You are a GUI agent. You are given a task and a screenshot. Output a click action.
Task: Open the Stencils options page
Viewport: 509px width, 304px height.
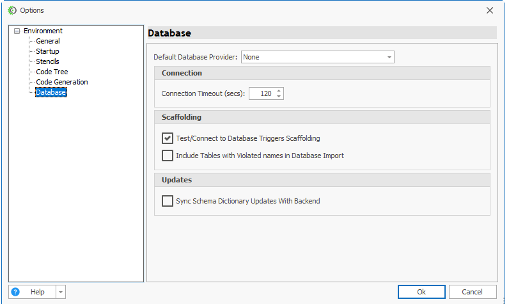(47, 61)
